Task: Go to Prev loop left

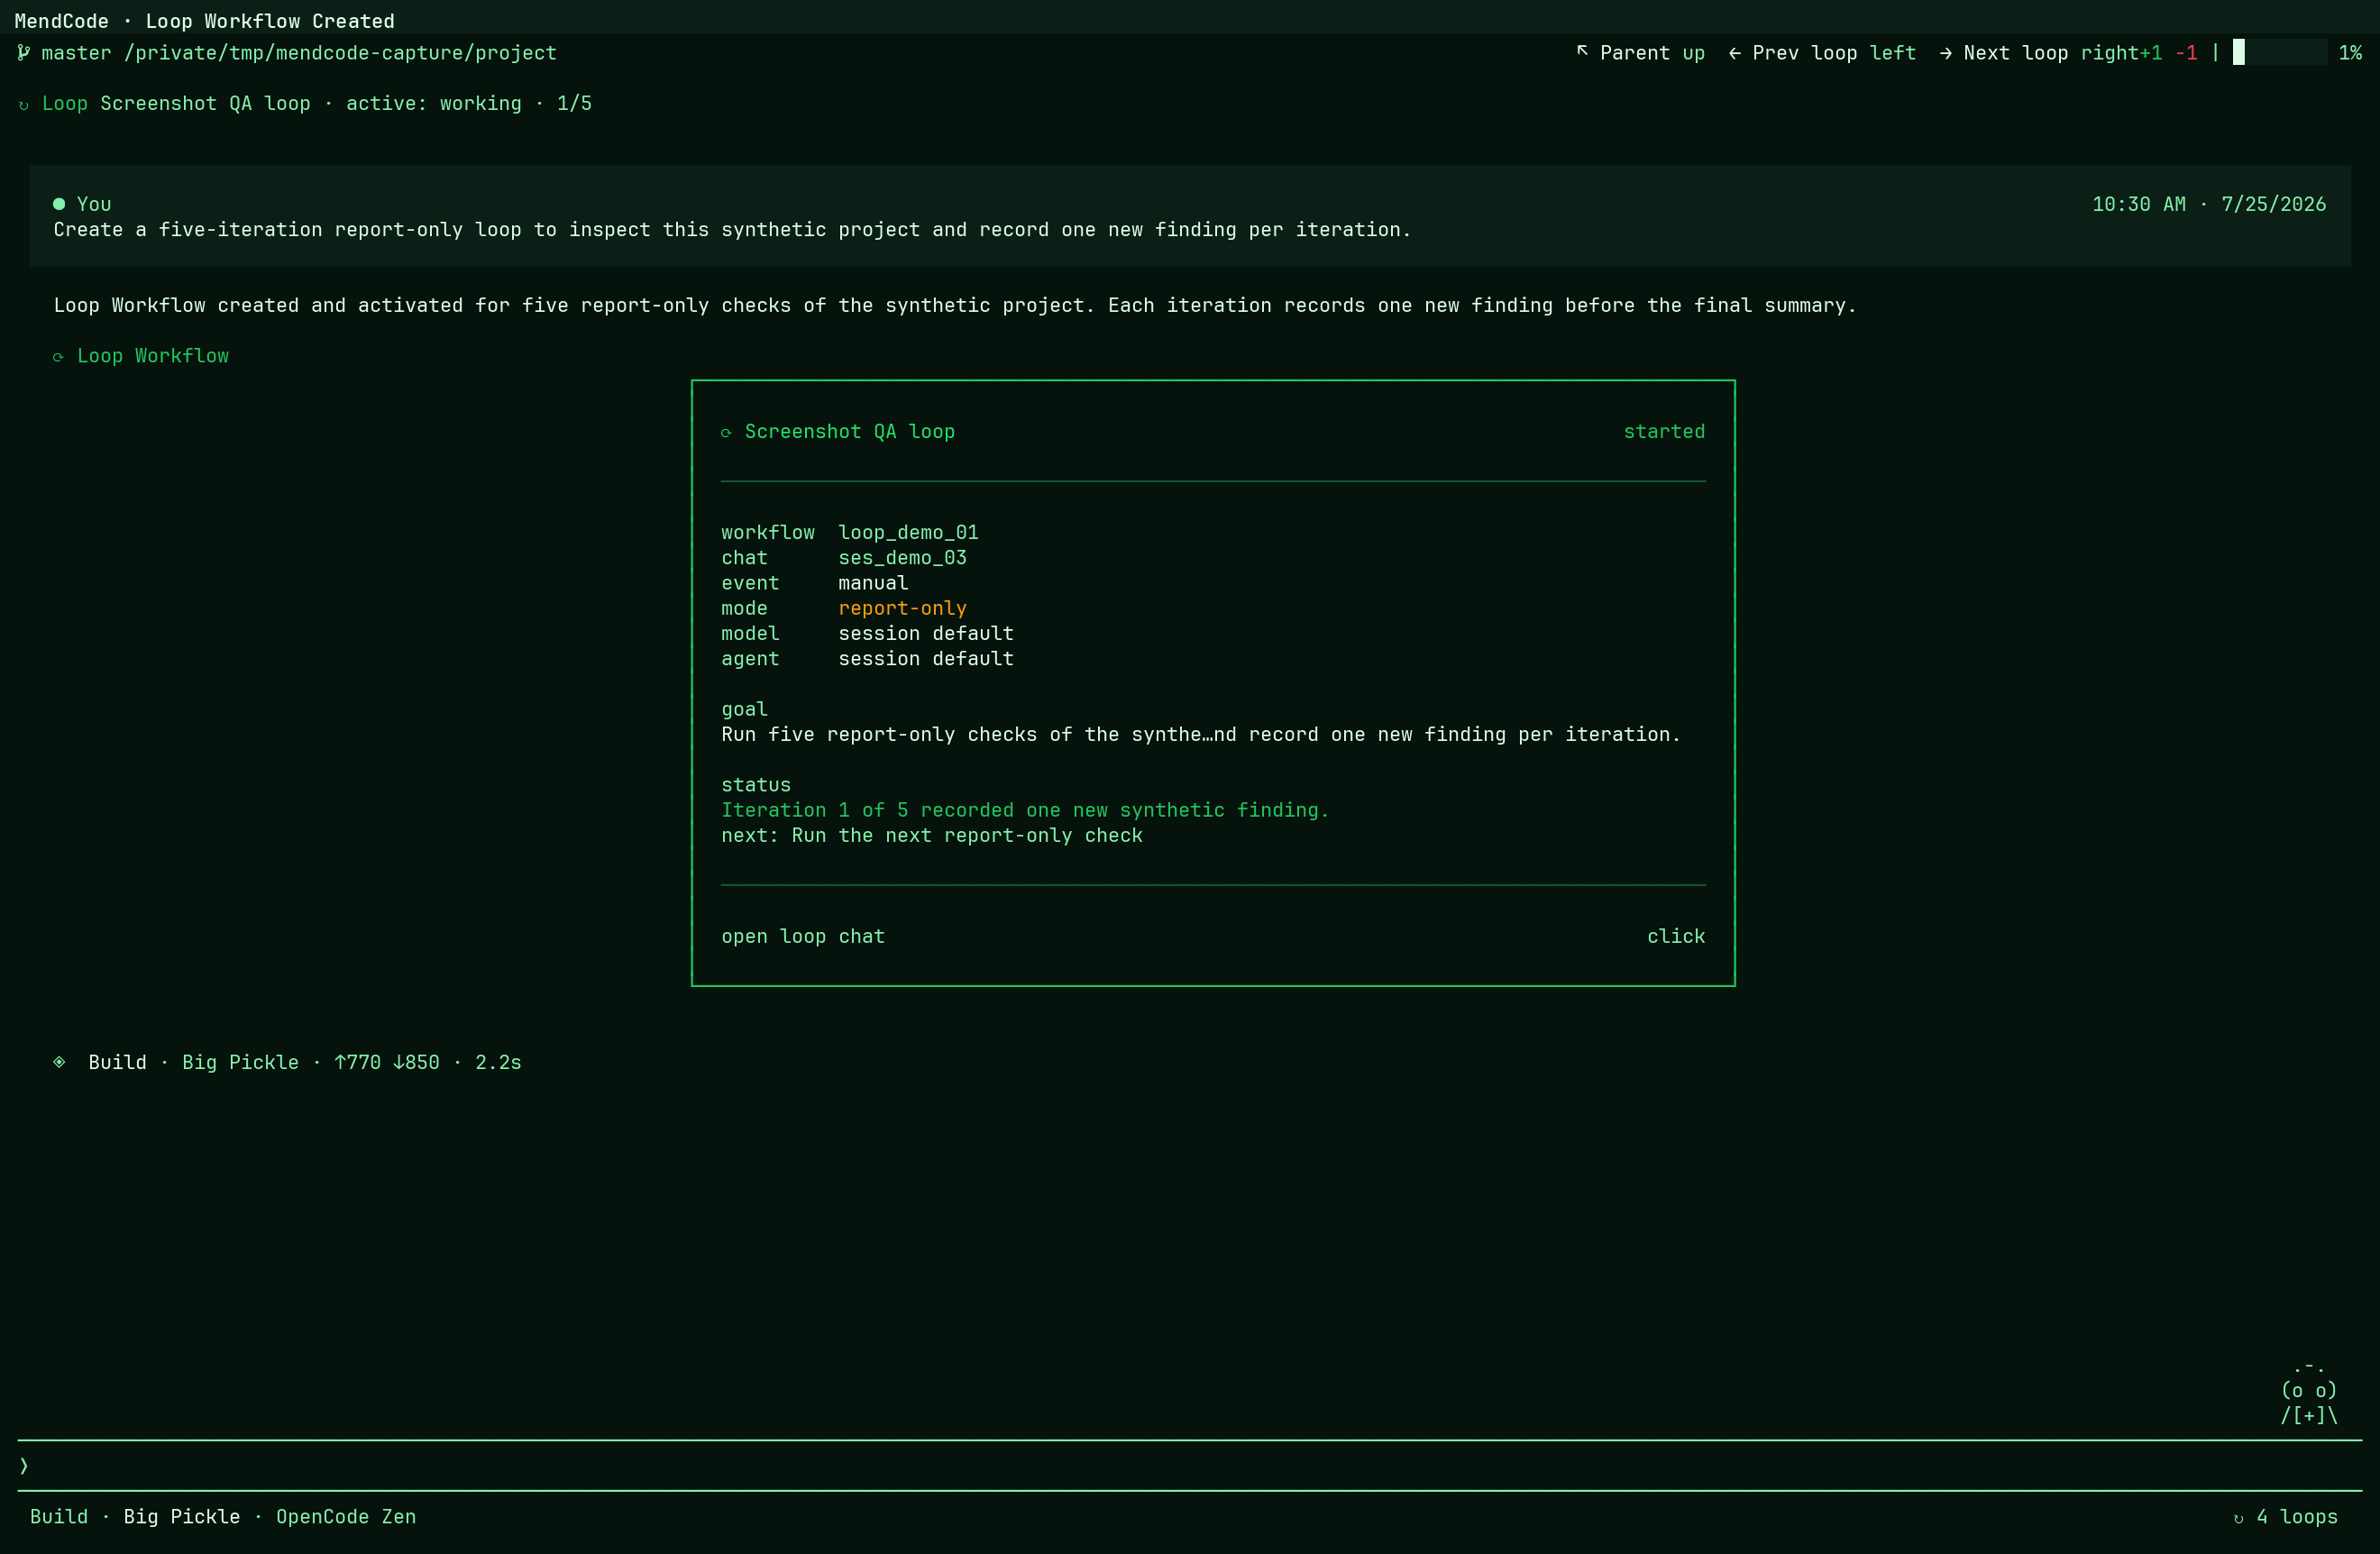Action: [x=1821, y=53]
